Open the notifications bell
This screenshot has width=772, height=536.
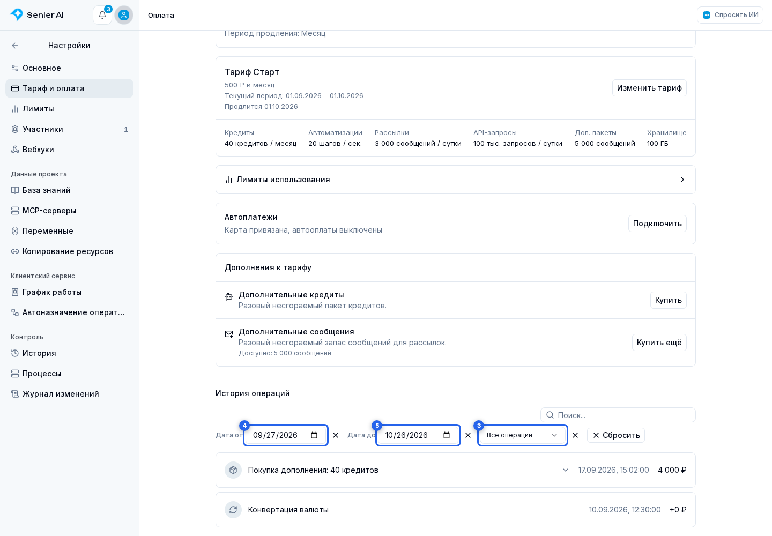point(102,15)
